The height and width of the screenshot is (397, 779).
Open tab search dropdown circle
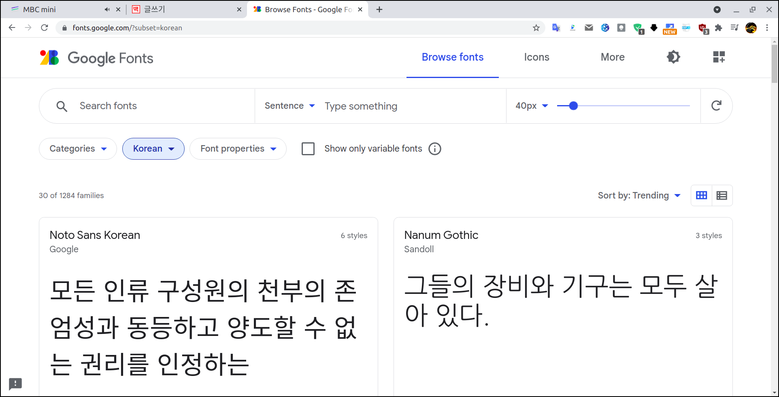click(717, 9)
